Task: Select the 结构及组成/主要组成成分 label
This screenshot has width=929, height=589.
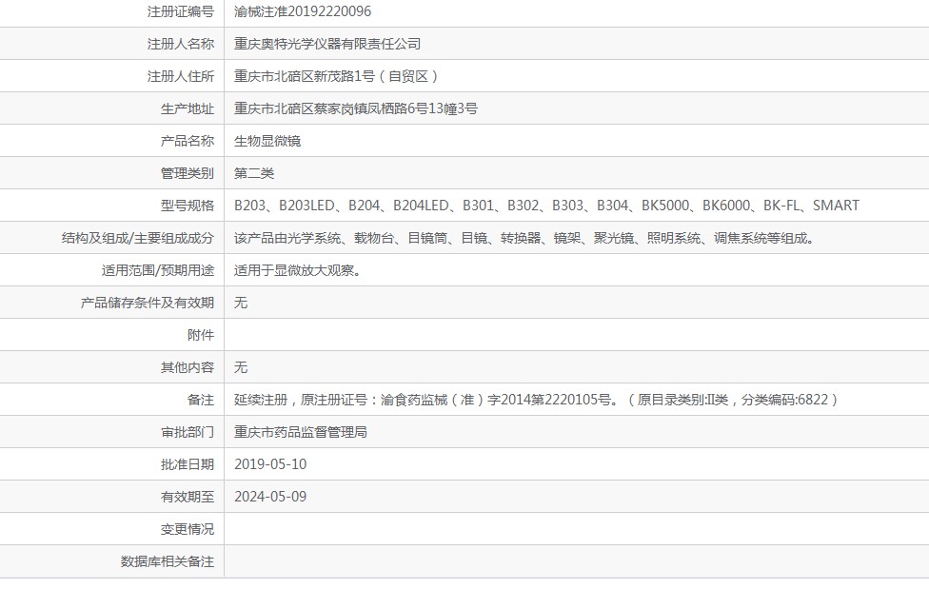Action: (x=137, y=238)
